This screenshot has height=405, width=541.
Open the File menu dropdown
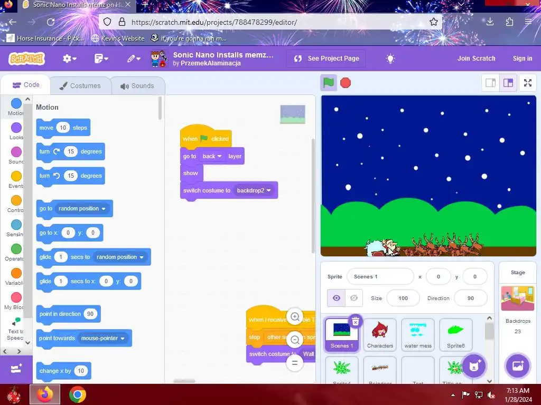click(x=101, y=59)
